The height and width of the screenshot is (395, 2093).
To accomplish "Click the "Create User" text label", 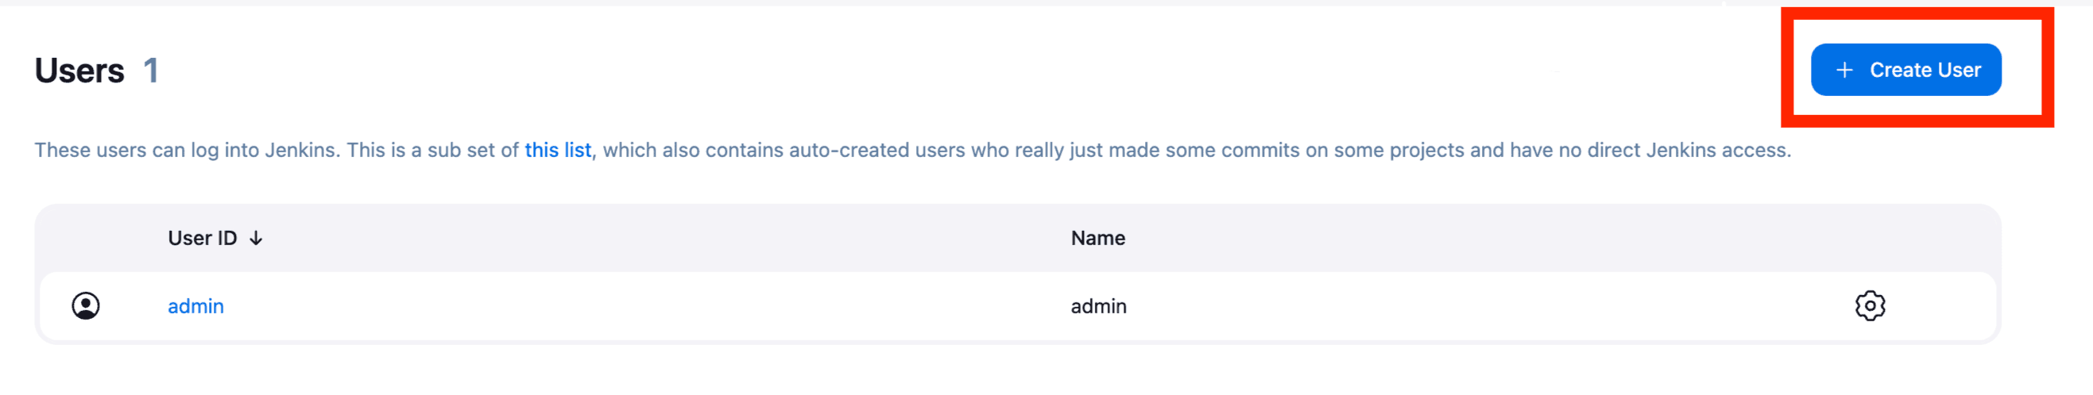I will point(1925,71).
